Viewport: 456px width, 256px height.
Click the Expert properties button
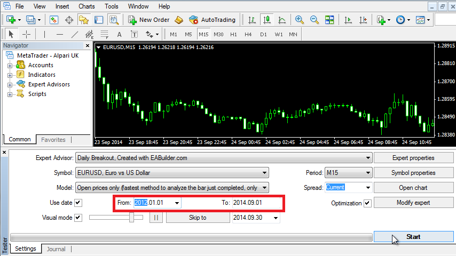click(413, 158)
